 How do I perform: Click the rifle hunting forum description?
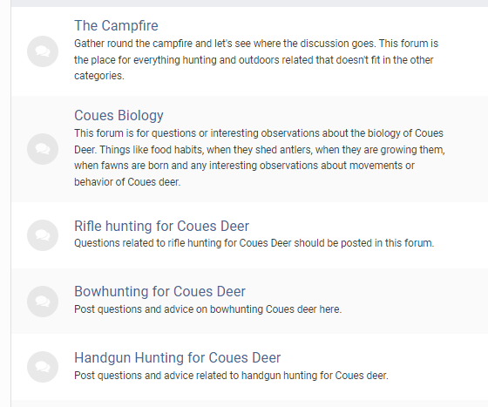[x=254, y=243]
